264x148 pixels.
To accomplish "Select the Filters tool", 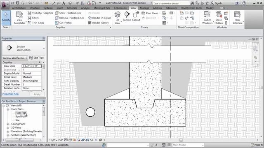I will 33,18.
